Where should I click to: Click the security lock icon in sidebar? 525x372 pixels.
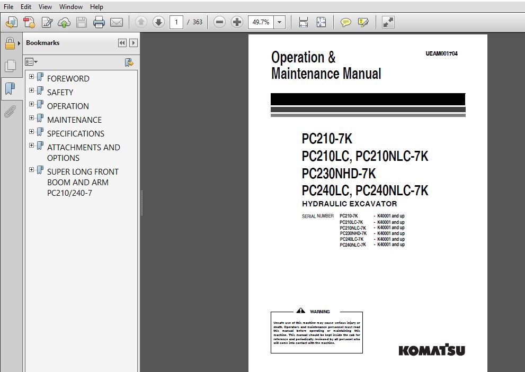click(10, 43)
